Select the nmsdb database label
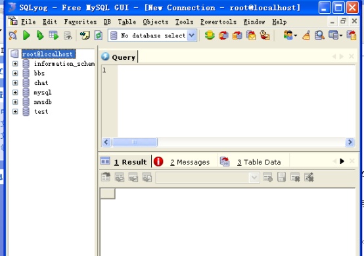 [x=43, y=102]
